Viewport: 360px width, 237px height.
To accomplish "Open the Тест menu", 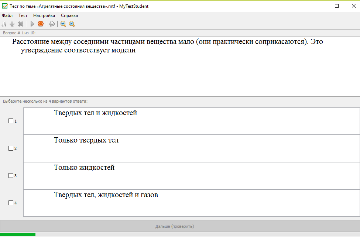I will coord(23,16).
